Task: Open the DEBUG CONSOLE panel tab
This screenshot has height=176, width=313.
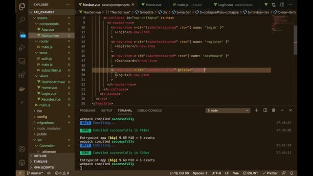Action: 150,110
